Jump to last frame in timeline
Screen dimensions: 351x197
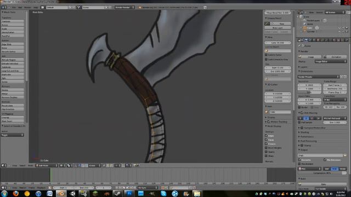[135, 188]
